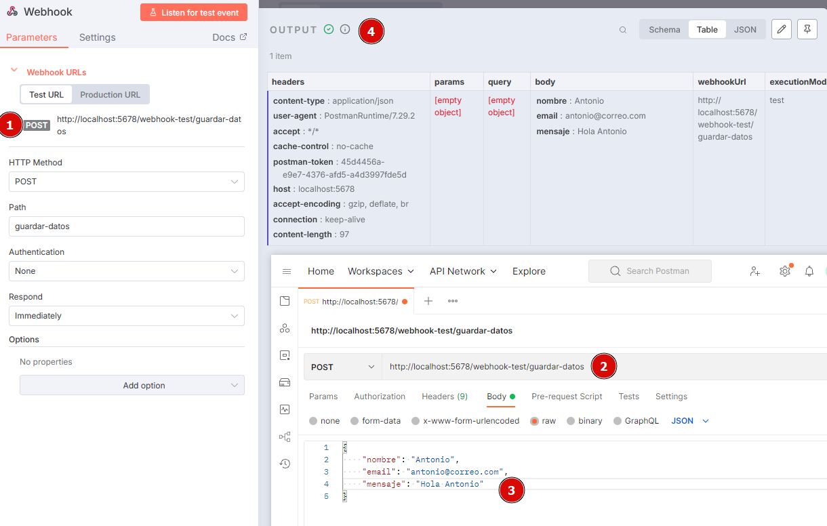Show output in Table view

coord(707,29)
